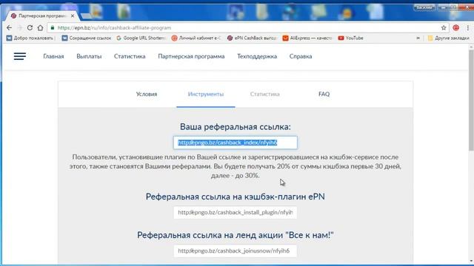Viewport: 474px width, 266px height.
Task: Click heading Ваша реферальная ссылка
Action: point(236,126)
